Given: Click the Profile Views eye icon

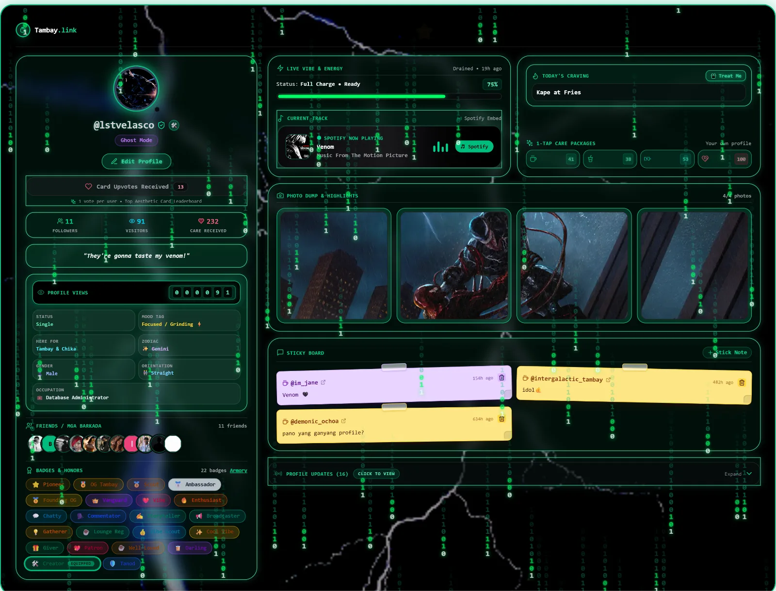Looking at the screenshot, I should 41,293.
